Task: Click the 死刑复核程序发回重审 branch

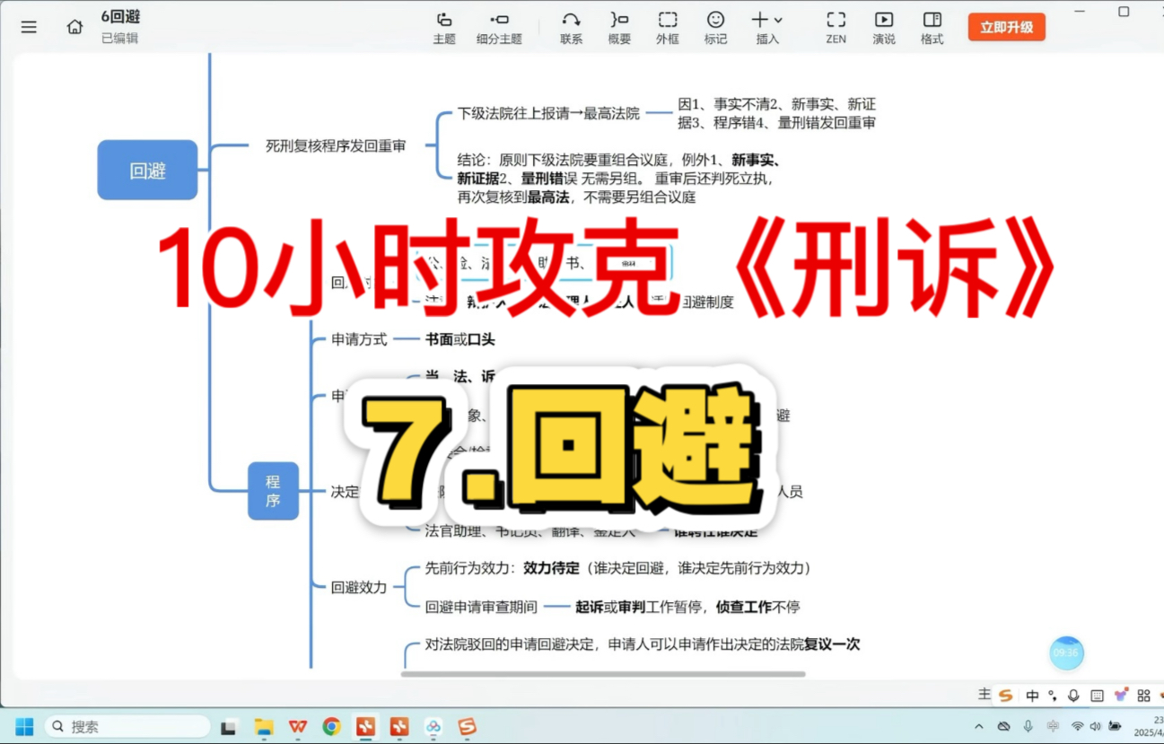Action: 335,145
